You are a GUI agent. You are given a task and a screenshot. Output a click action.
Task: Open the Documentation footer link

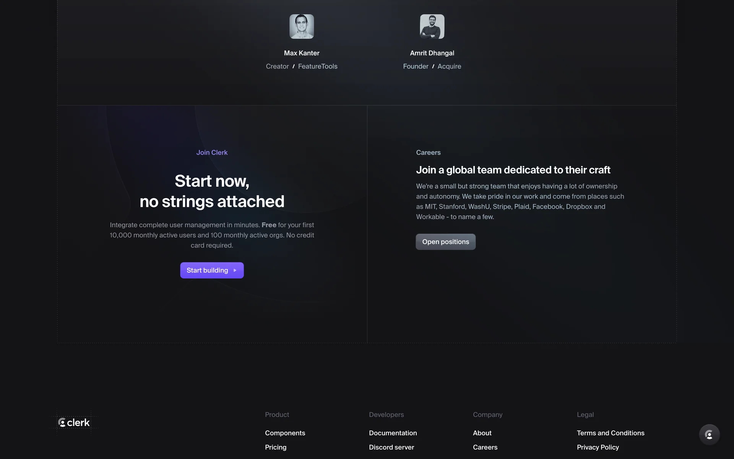[x=393, y=433]
